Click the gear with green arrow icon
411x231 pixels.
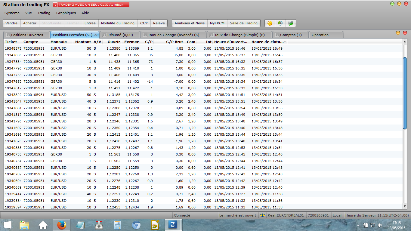click(x=290, y=23)
